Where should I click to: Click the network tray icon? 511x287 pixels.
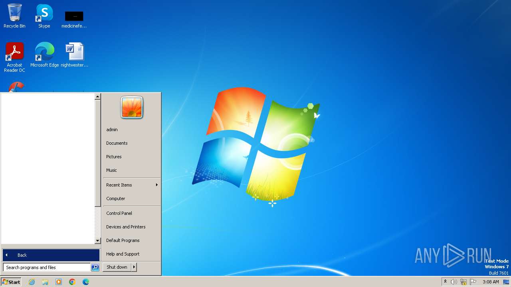463,282
